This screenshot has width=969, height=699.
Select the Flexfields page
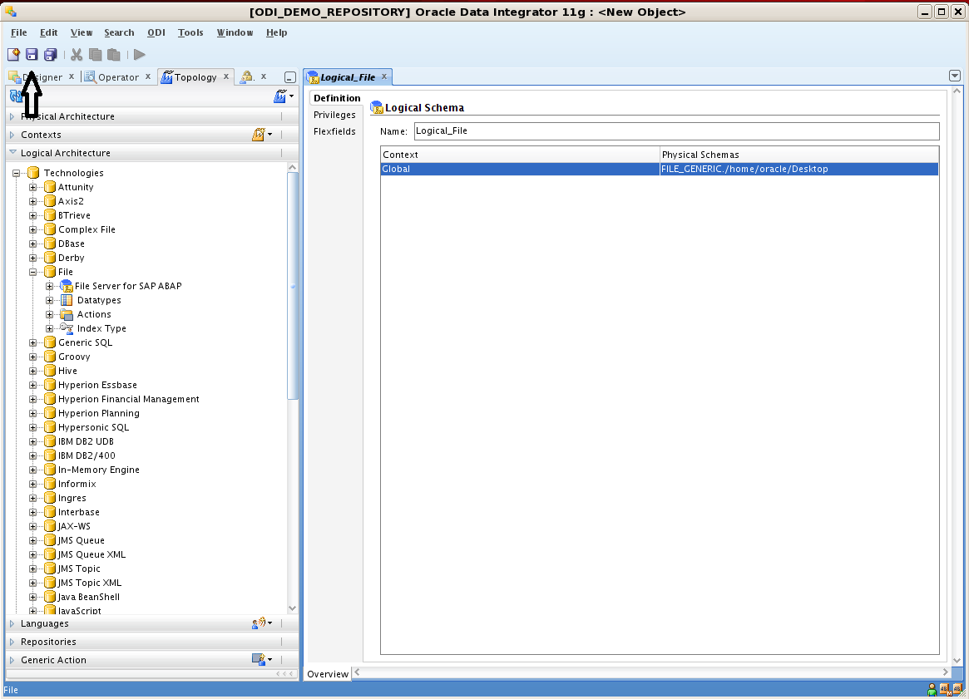(334, 131)
